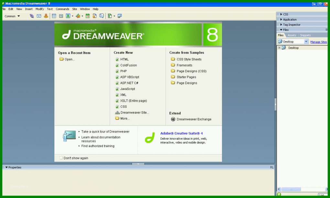
Task: Open the Edit menu
Action: click(x=11, y=9)
